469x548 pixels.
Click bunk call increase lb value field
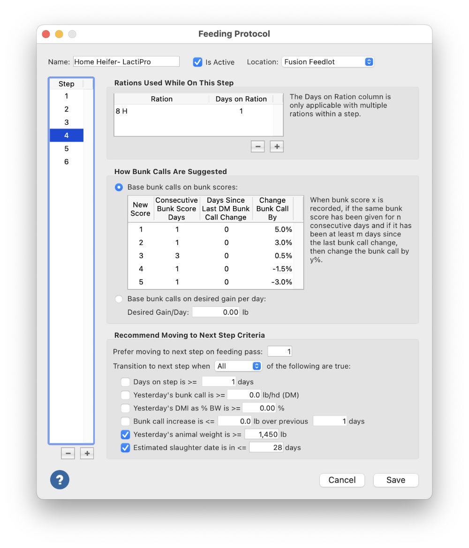click(x=234, y=421)
